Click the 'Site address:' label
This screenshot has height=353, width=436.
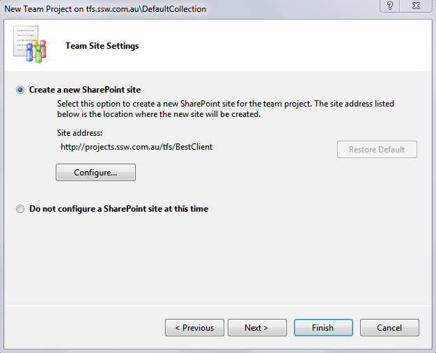point(79,132)
